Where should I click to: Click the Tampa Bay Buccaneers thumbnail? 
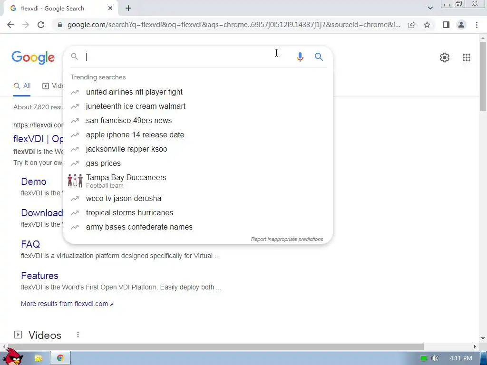[x=75, y=181]
